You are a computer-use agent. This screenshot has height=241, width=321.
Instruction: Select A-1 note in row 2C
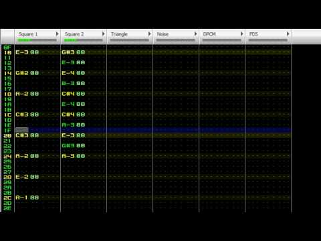22,197
